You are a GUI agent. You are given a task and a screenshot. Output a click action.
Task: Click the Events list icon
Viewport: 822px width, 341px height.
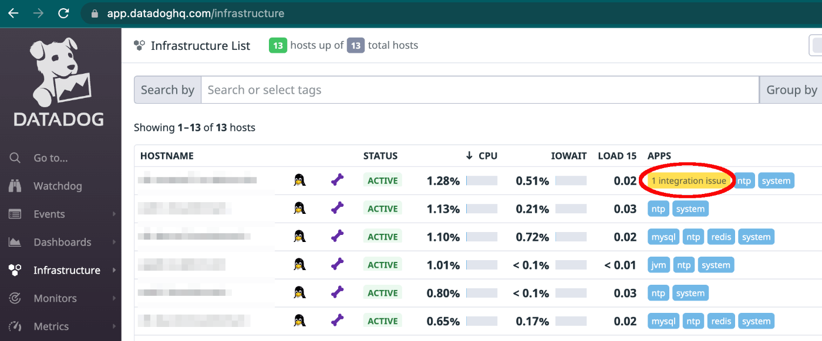click(x=15, y=214)
